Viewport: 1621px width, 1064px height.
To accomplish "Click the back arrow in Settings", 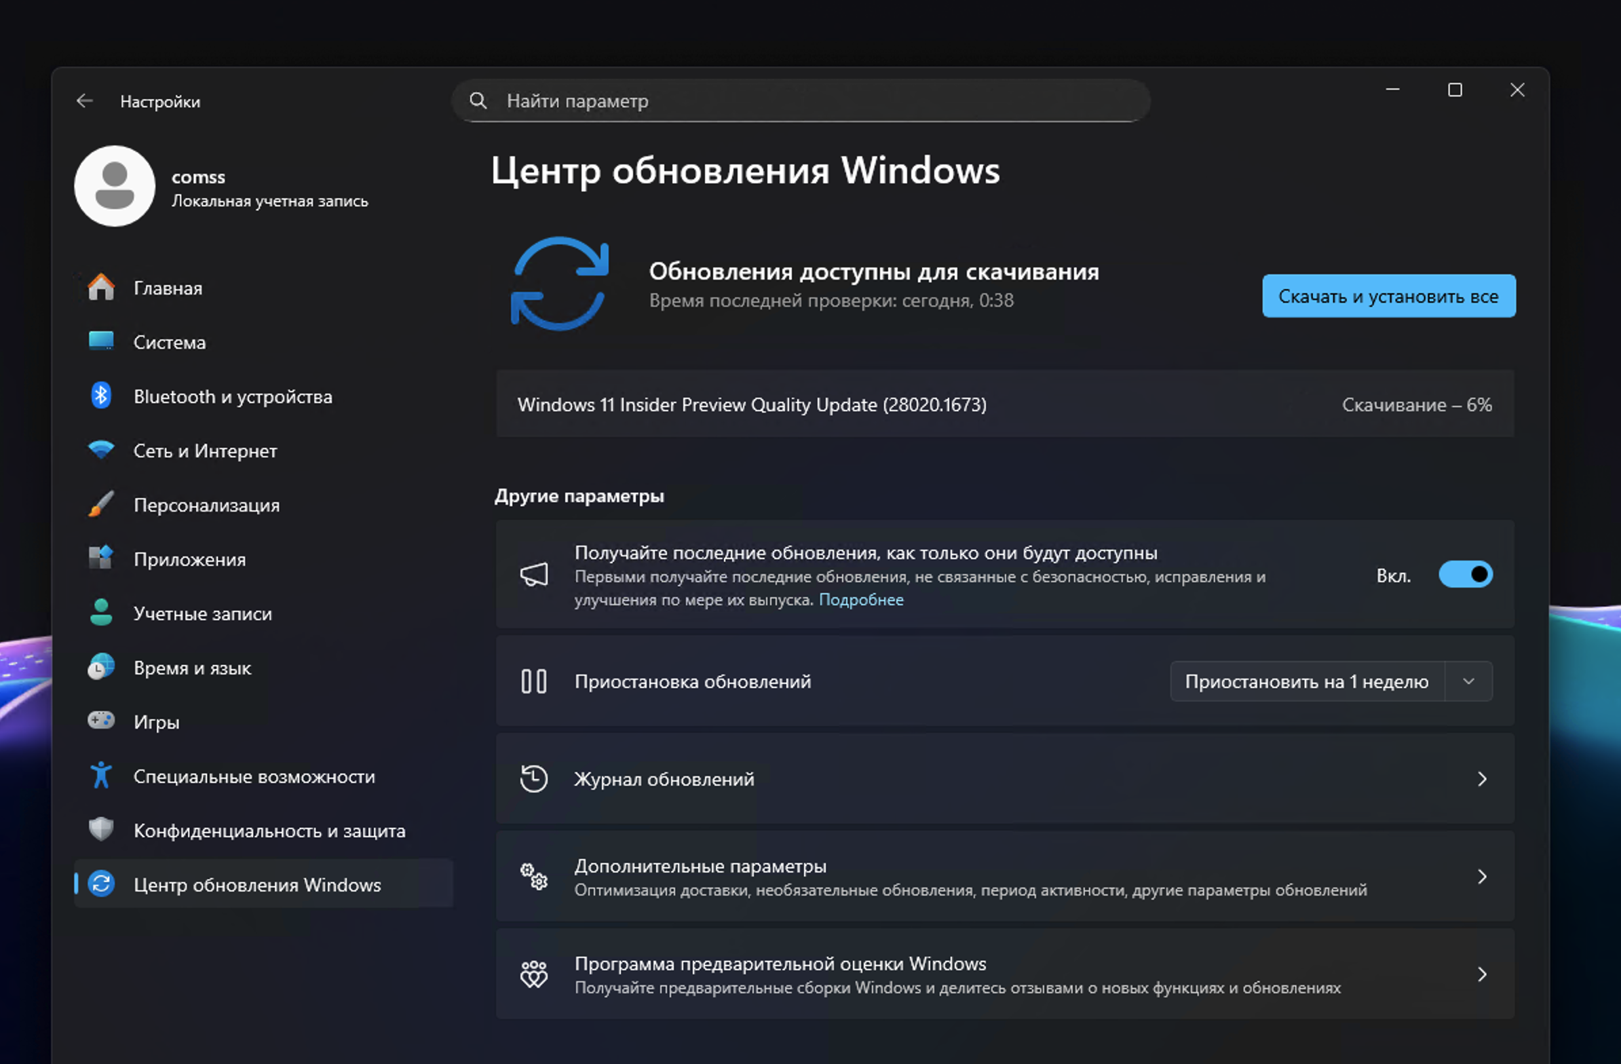I will point(84,100).
